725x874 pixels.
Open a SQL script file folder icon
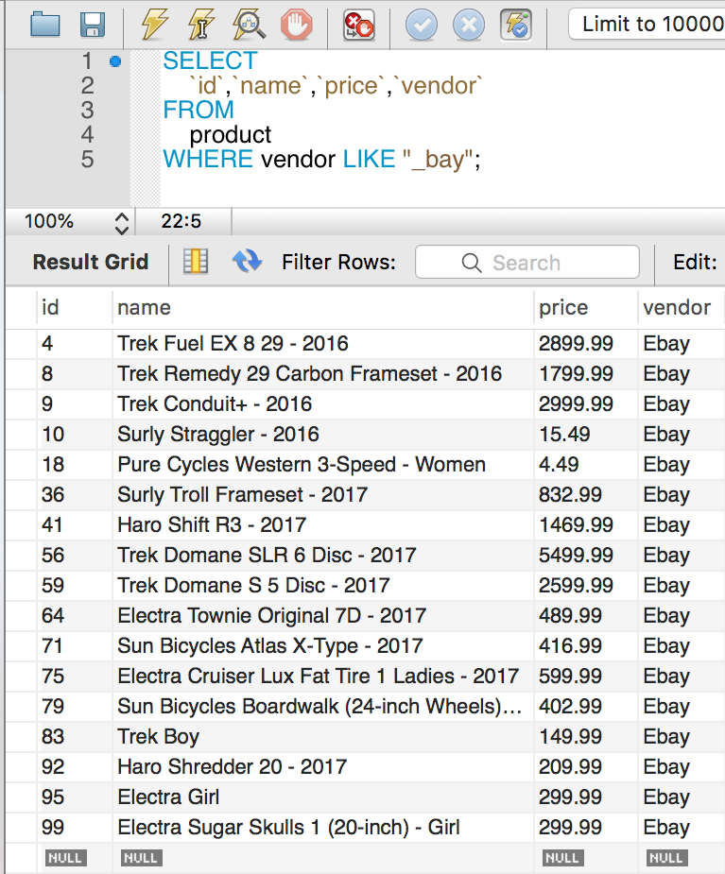[45, 25]
